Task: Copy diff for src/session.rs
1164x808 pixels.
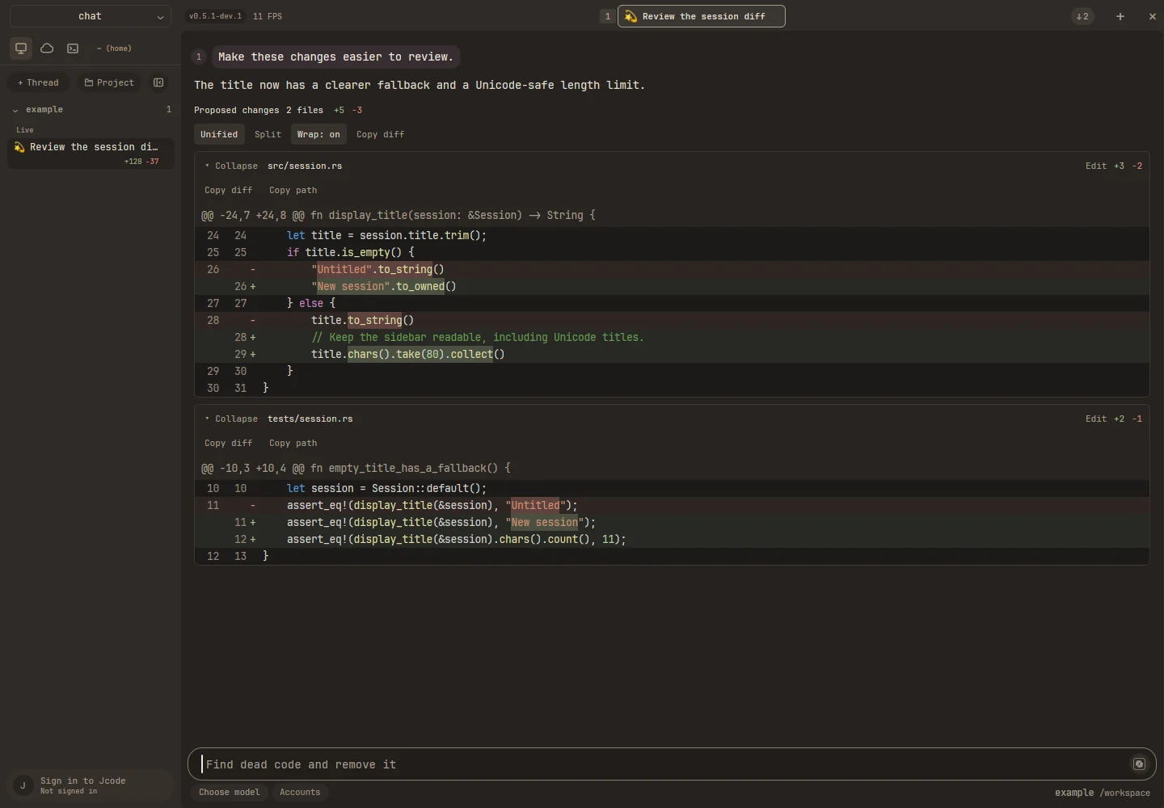Action: 229,190
